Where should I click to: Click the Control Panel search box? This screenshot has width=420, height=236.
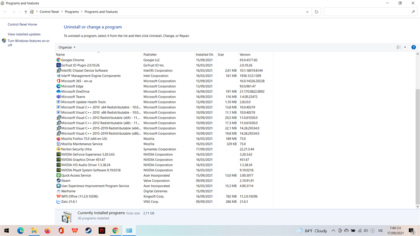367,12
